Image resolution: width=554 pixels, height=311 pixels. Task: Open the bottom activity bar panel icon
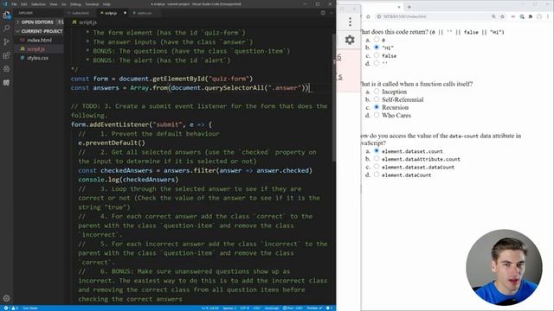(6, 83)
